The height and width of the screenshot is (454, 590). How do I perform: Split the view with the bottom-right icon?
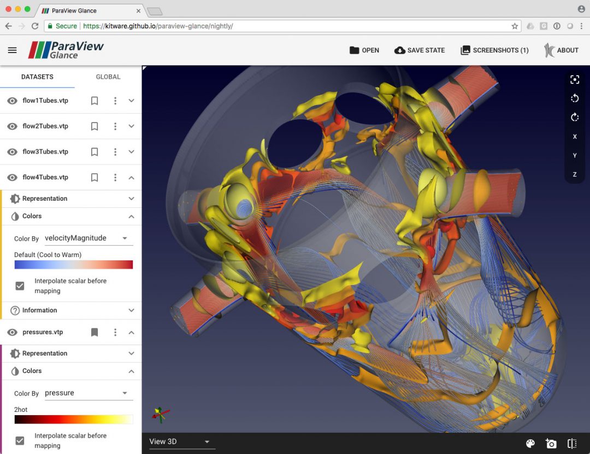coord(572,444)
